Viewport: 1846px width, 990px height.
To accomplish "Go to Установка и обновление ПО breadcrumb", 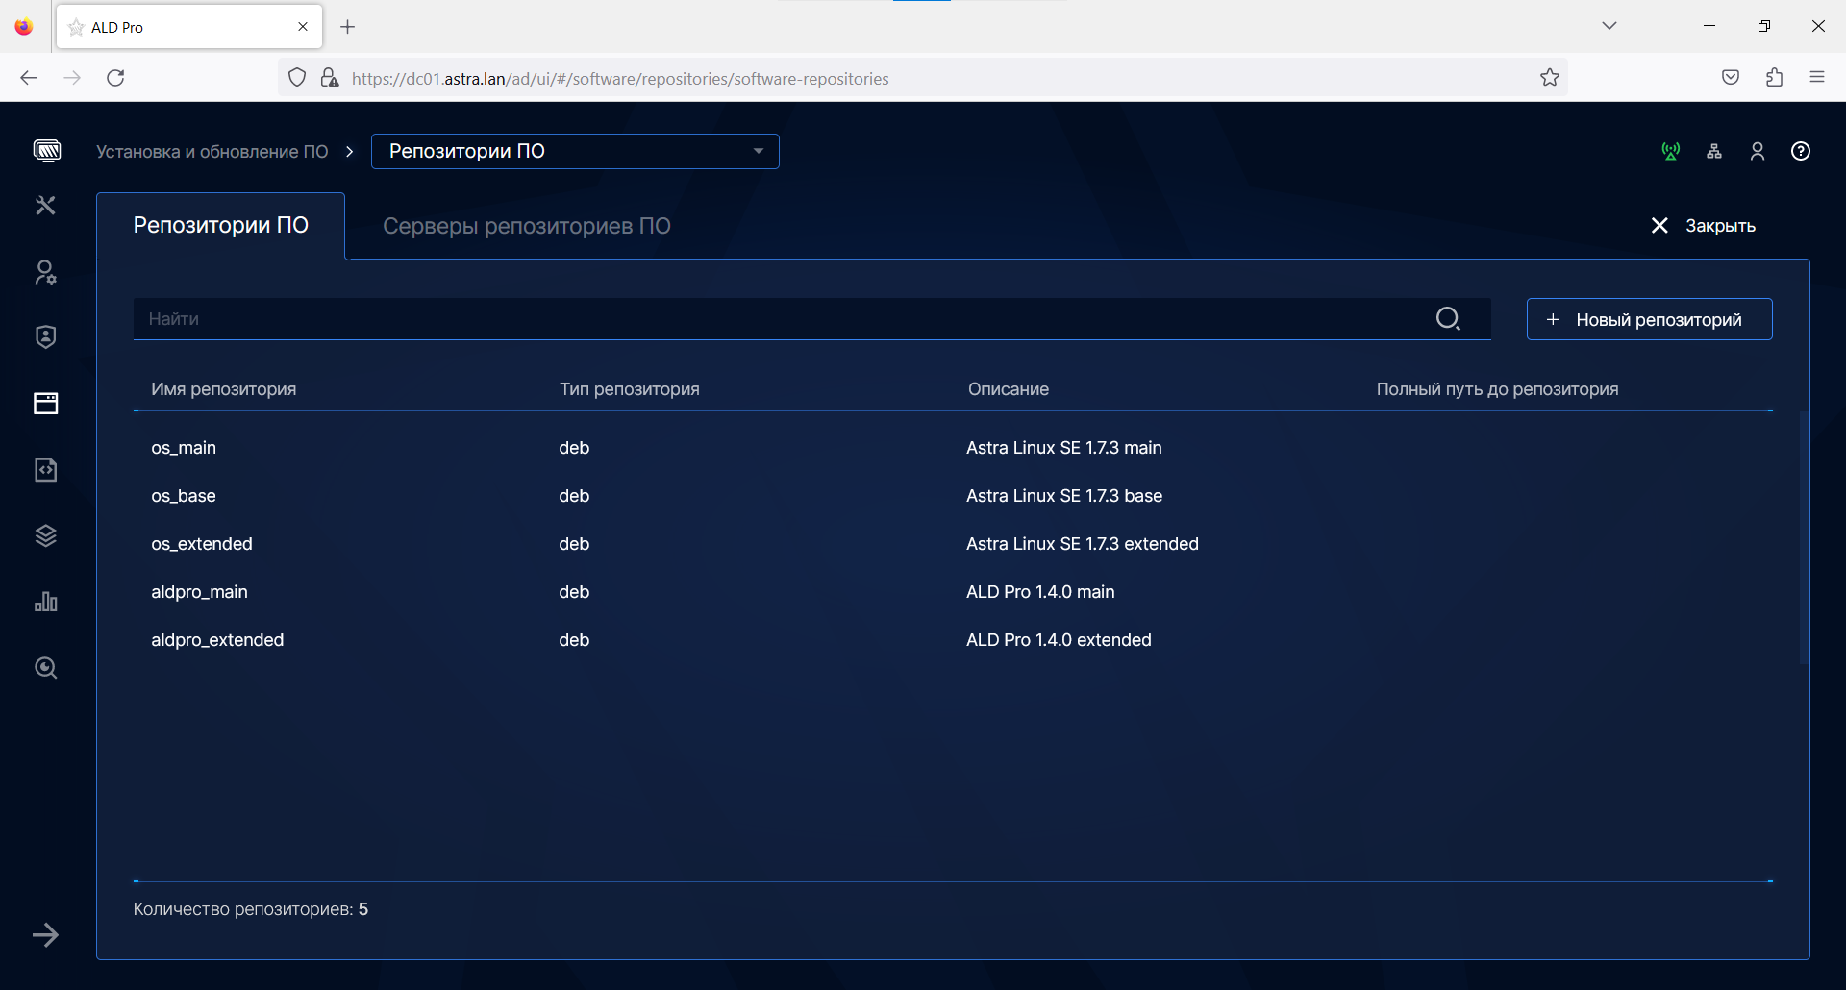I will tap(212, 152).
